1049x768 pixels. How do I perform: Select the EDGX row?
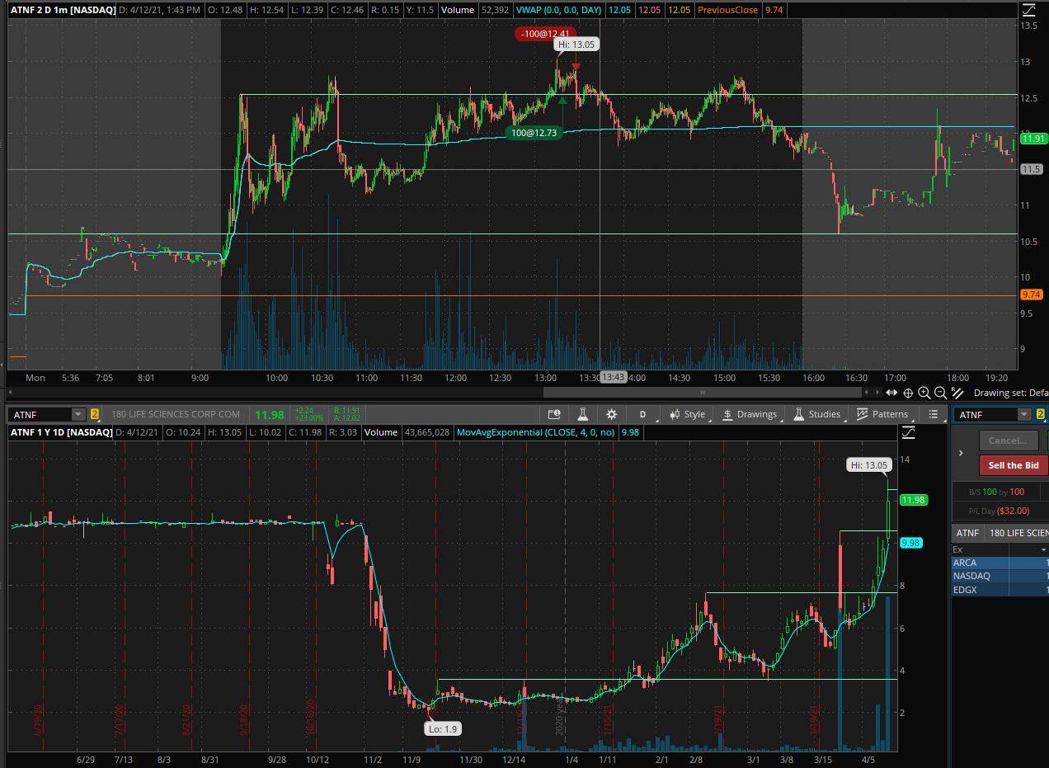pos(1000,589)
